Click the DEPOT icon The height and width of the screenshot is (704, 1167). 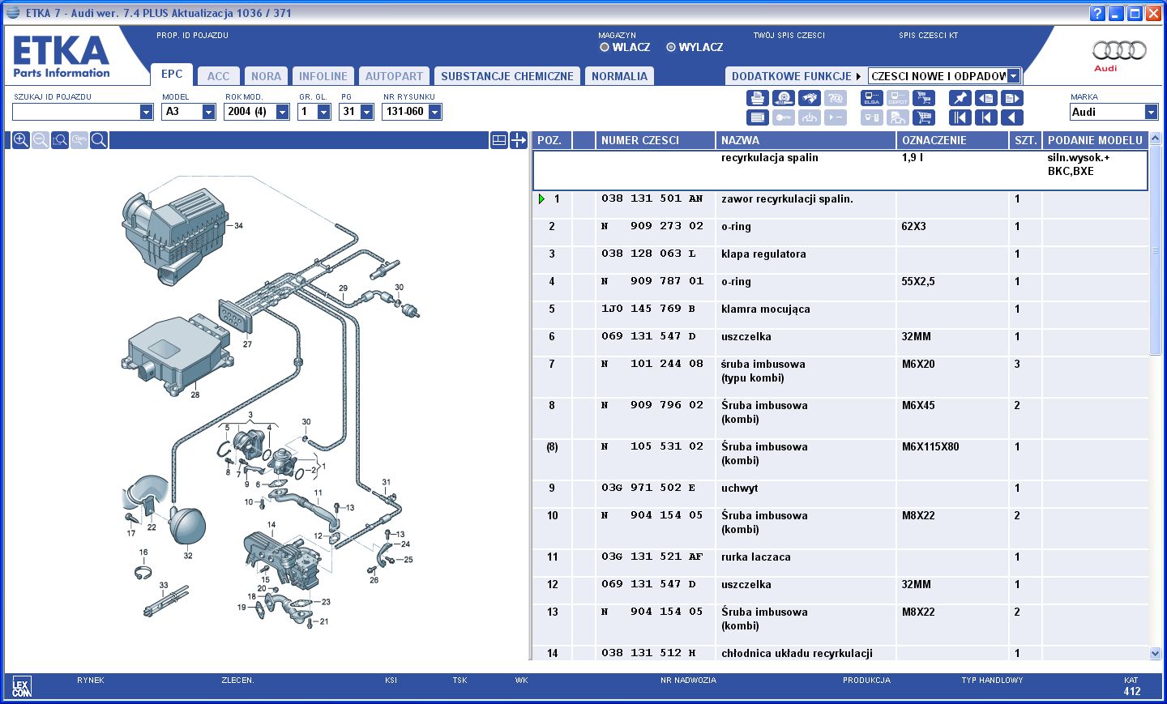point(898,98)
